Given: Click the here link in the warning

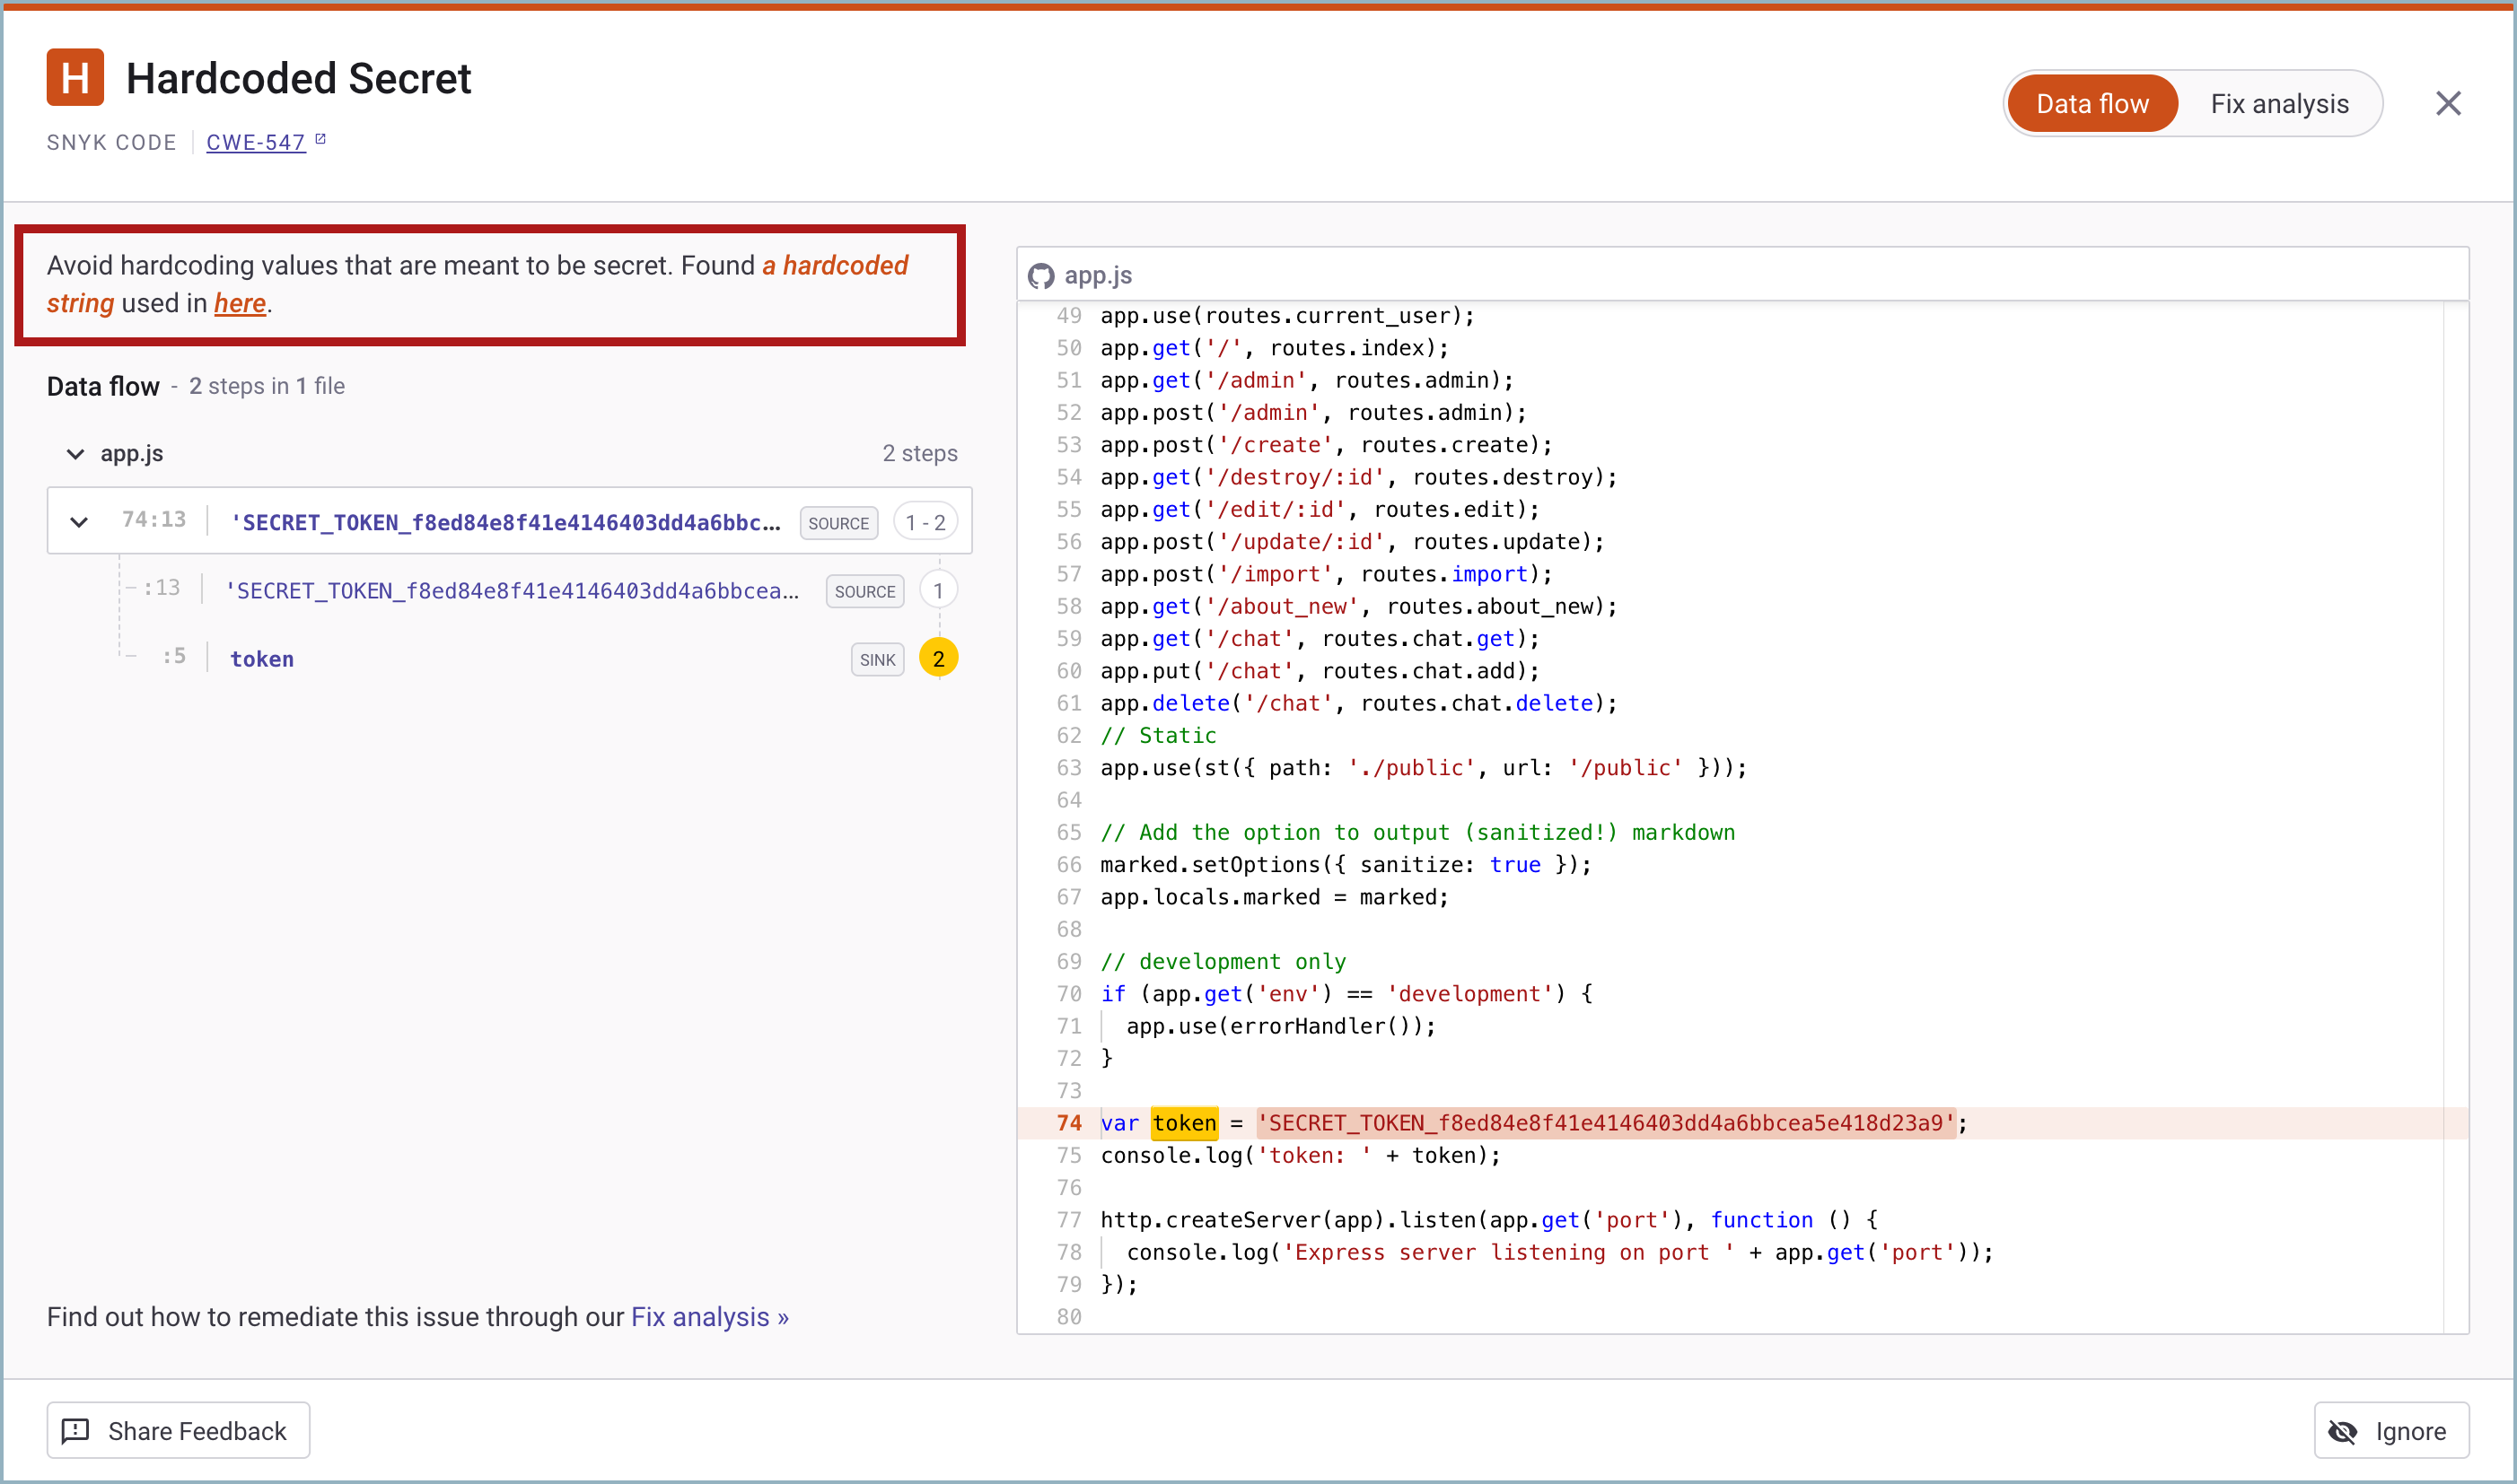Looking at the screenshot, I should 239,303.
